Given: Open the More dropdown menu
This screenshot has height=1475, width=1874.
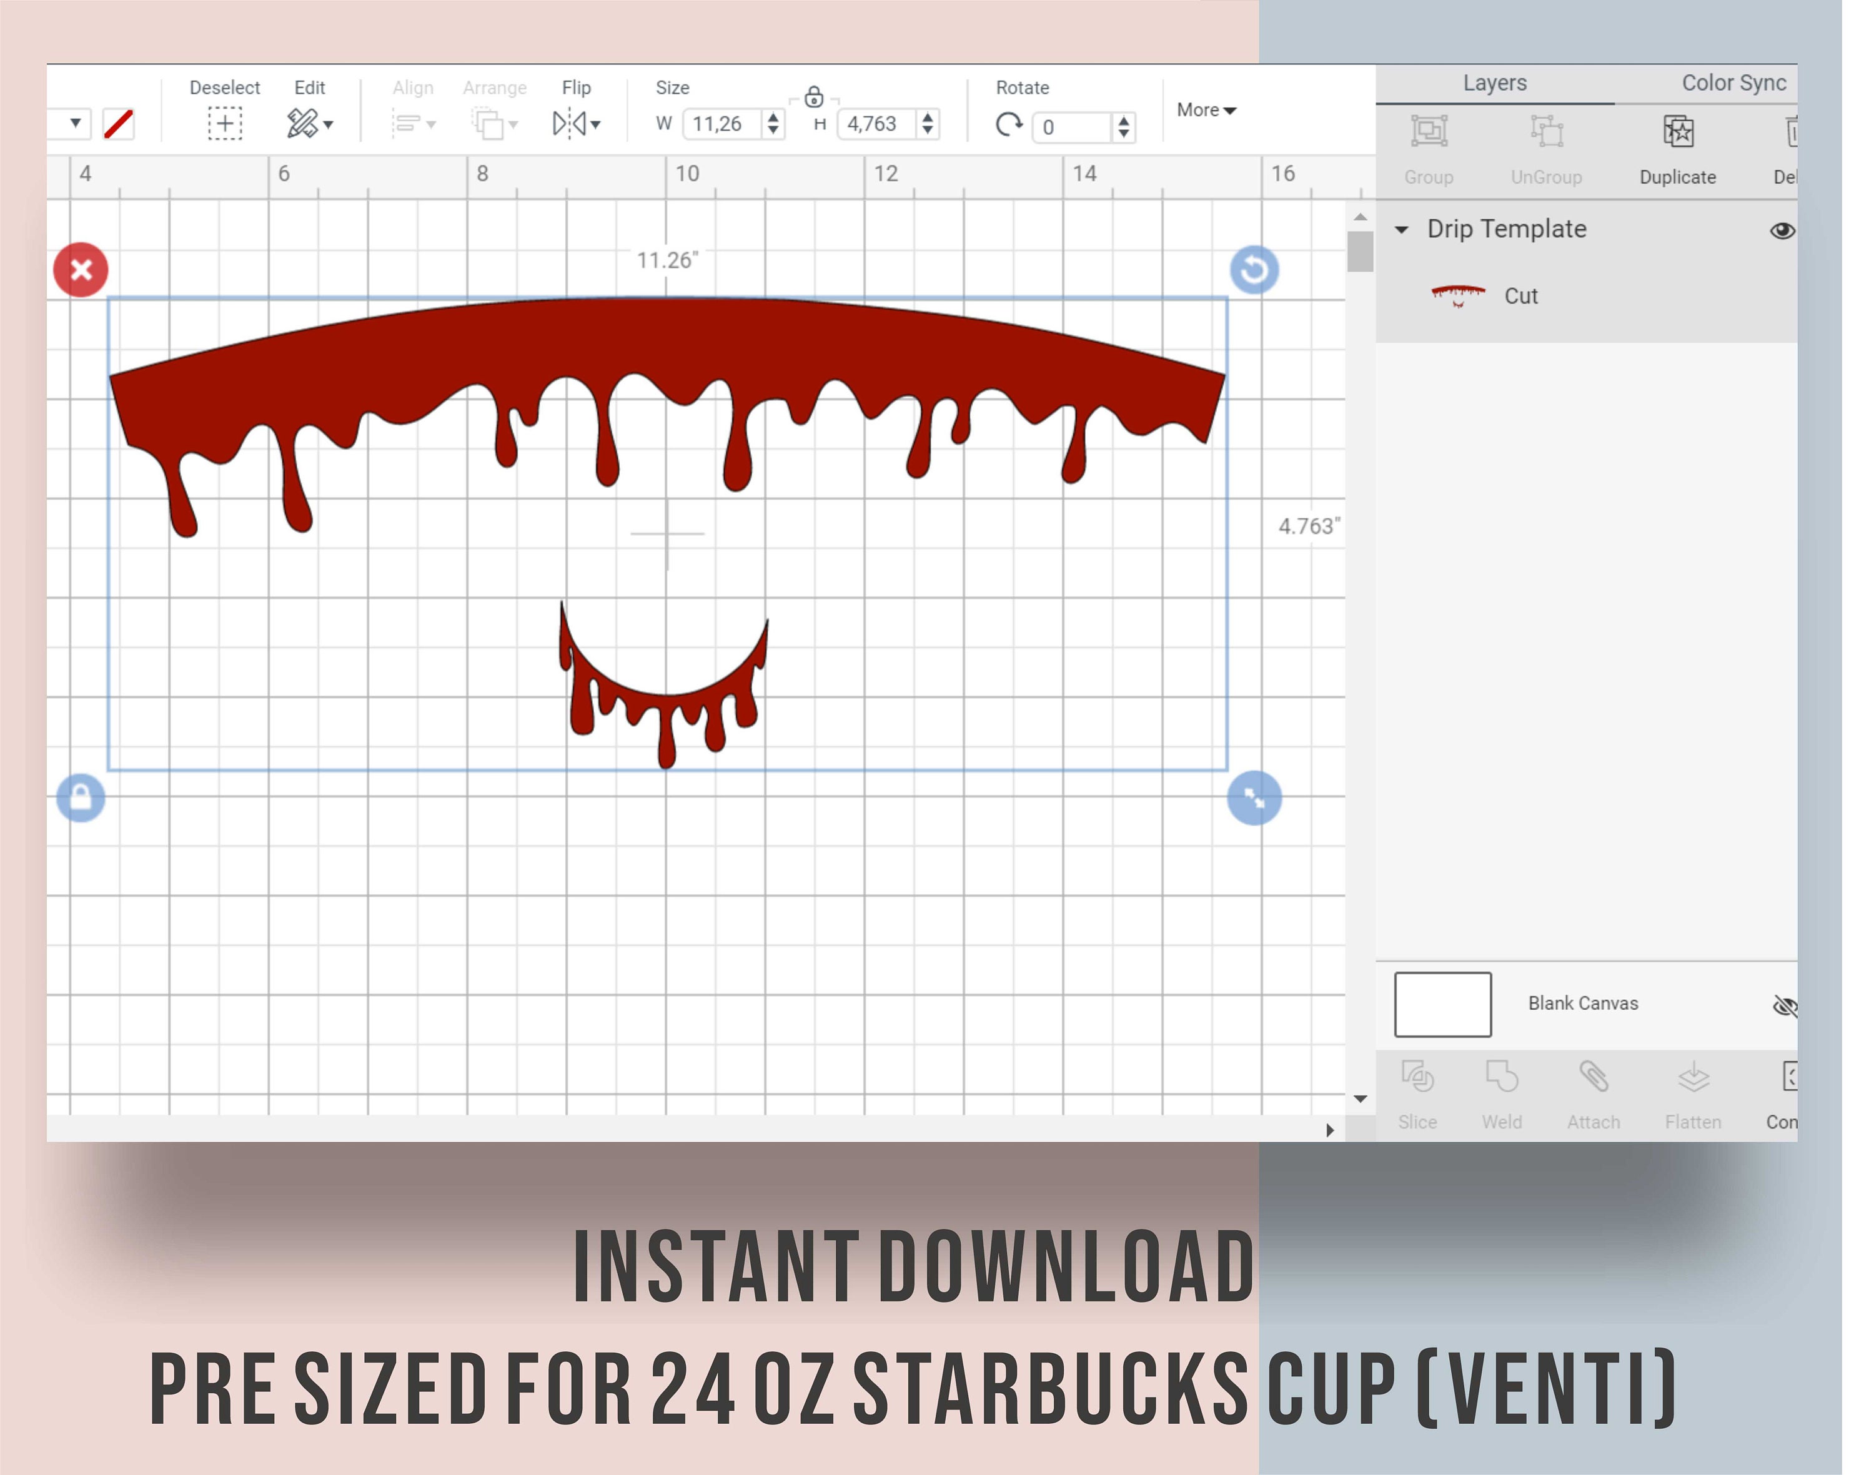Looking at the screenshot, I should [1206, 110].
